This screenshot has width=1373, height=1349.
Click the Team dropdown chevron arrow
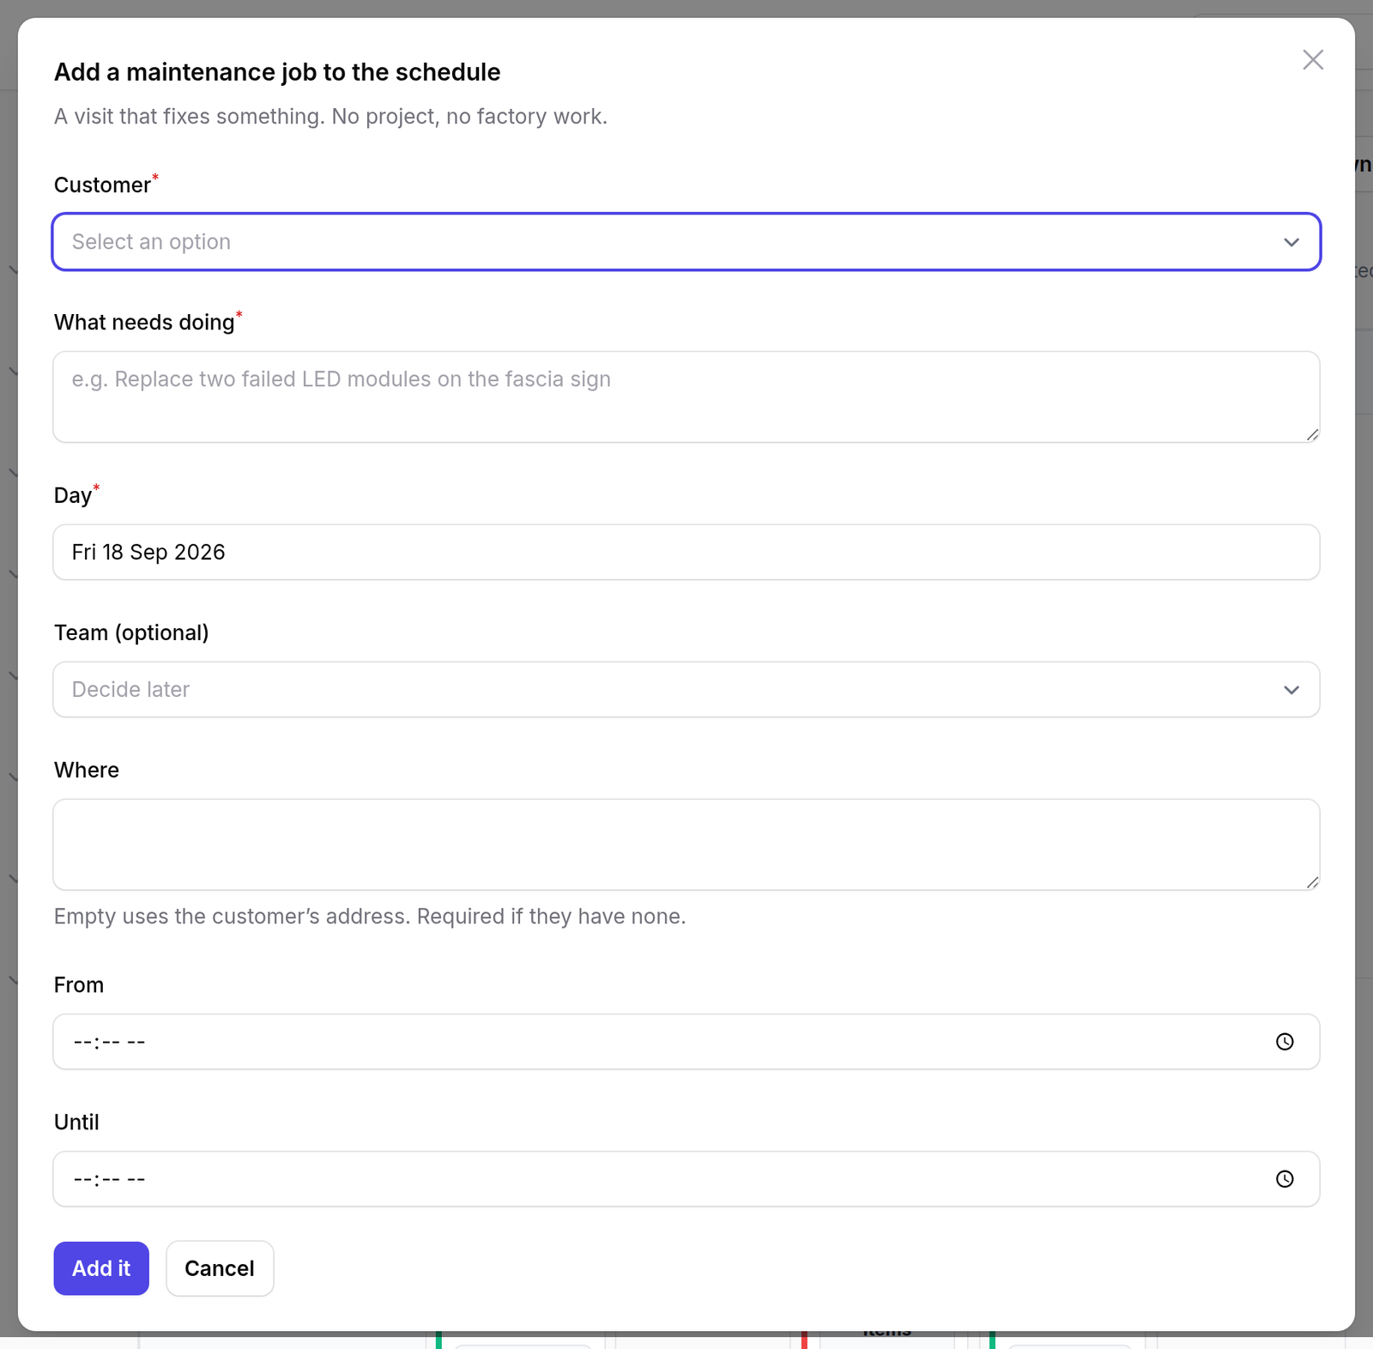point(1291,690)
